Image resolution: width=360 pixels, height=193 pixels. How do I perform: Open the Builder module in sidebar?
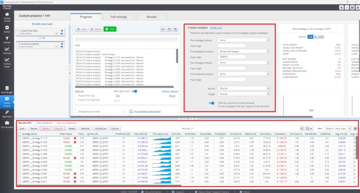point(7,29)
